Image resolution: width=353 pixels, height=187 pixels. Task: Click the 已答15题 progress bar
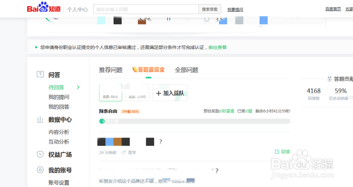click(x=195, y=121)
